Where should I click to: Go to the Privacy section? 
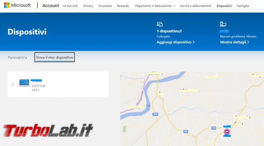click(88, 6)
